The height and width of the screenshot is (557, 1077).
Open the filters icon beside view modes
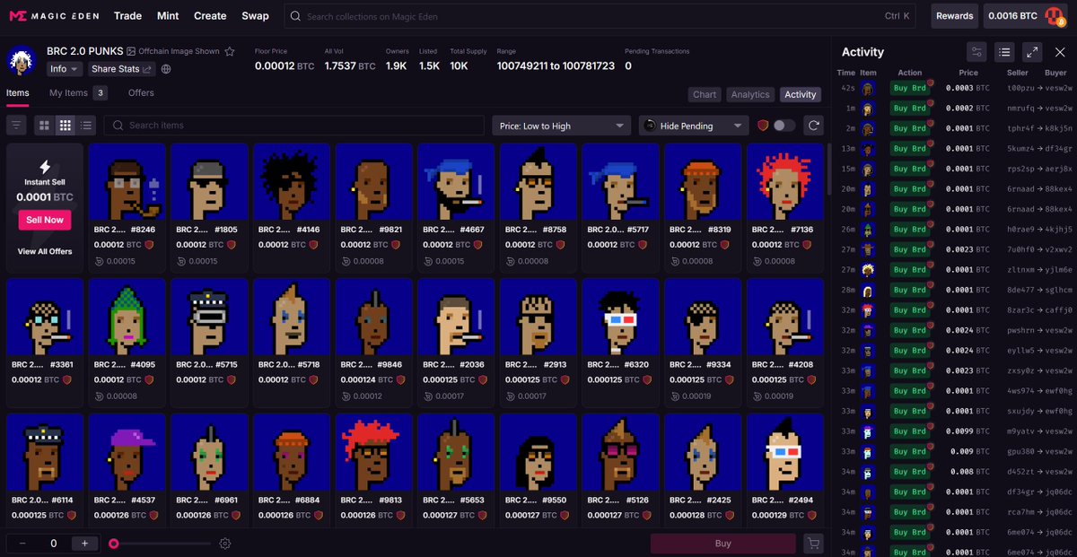click(16, 126)
